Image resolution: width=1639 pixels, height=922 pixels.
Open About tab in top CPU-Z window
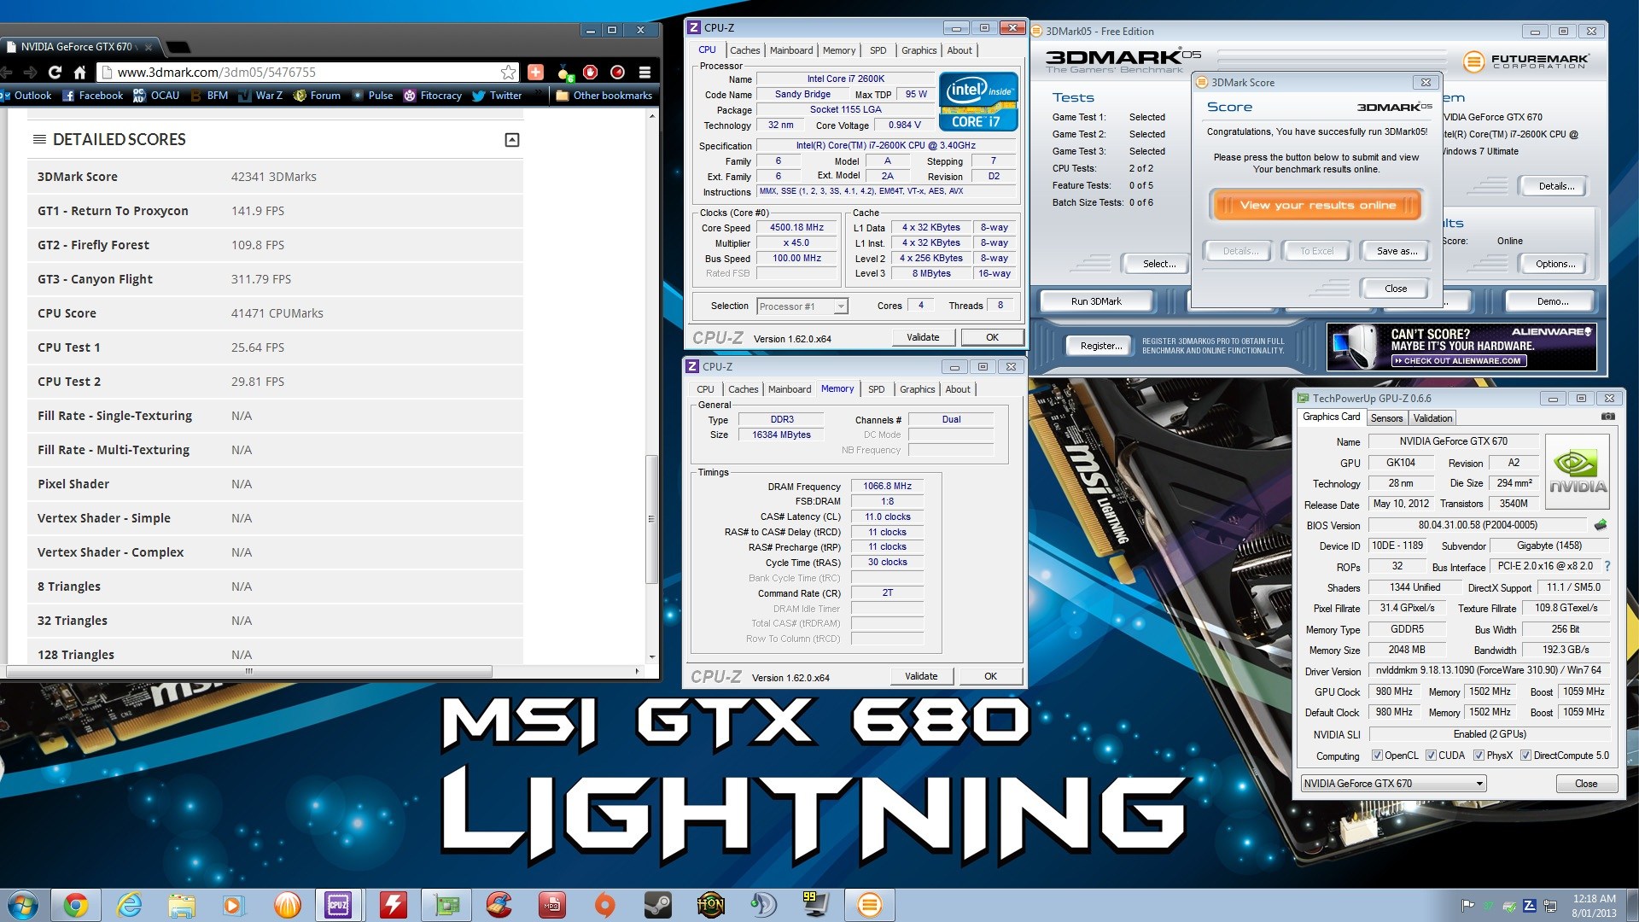959,50
